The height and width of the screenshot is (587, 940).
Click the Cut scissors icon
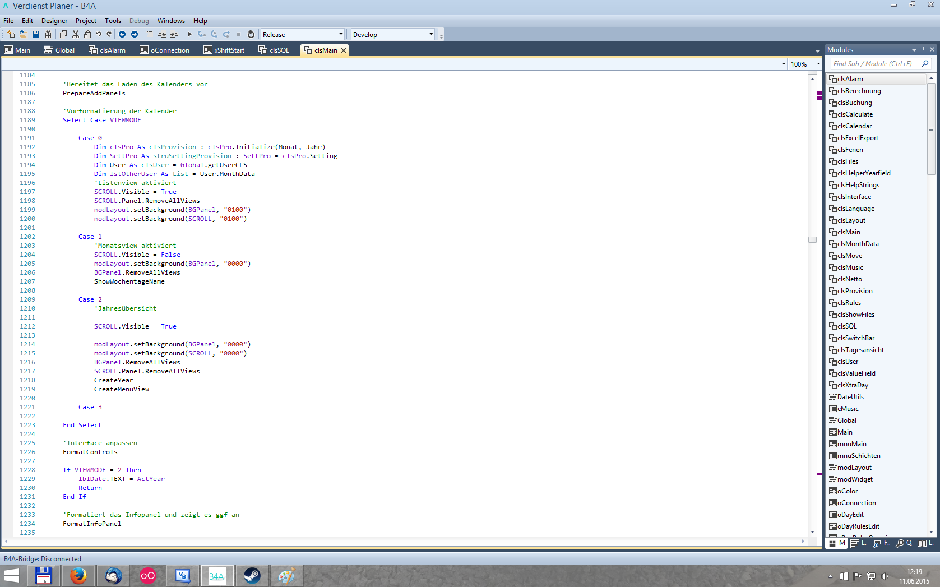click(x=75, y=34)
